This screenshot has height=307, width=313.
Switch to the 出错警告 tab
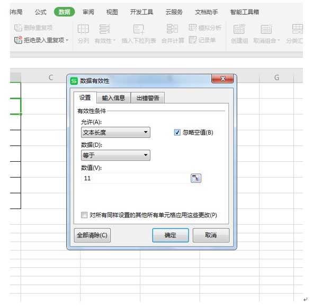(148, 98)
